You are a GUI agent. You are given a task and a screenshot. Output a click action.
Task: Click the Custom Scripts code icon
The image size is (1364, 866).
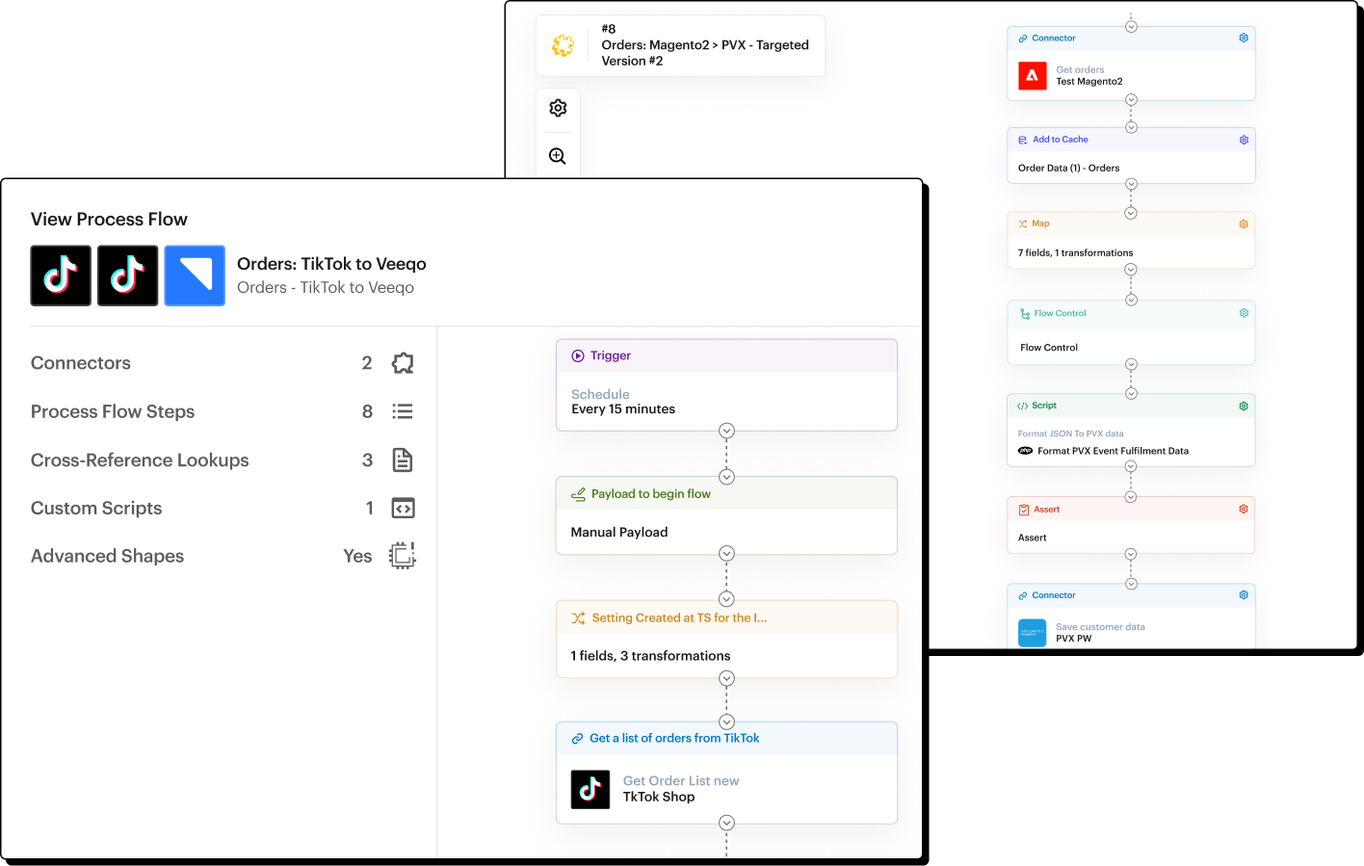tap(403, 508)
